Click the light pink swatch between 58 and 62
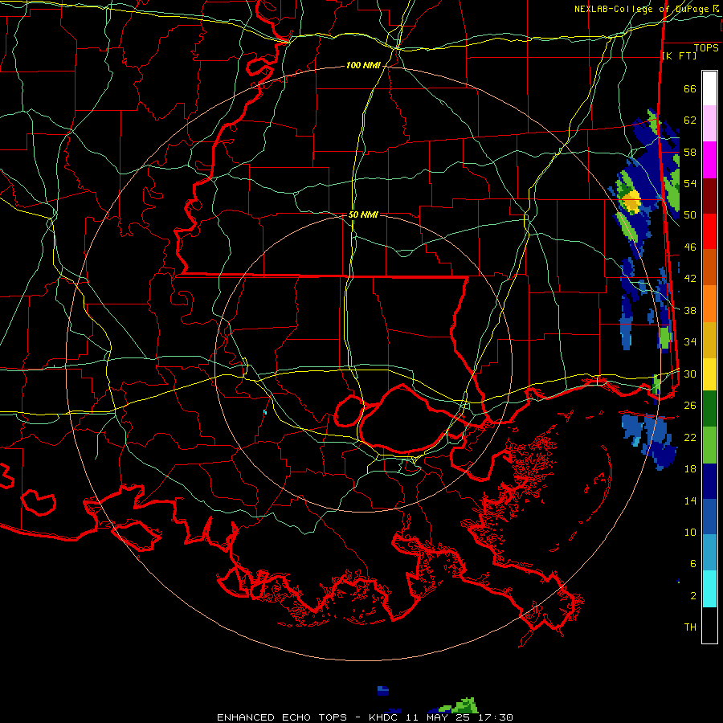Image resolution: width=723 pixels, height=723 pixels. pyautogui.click(x=709, y=124)
